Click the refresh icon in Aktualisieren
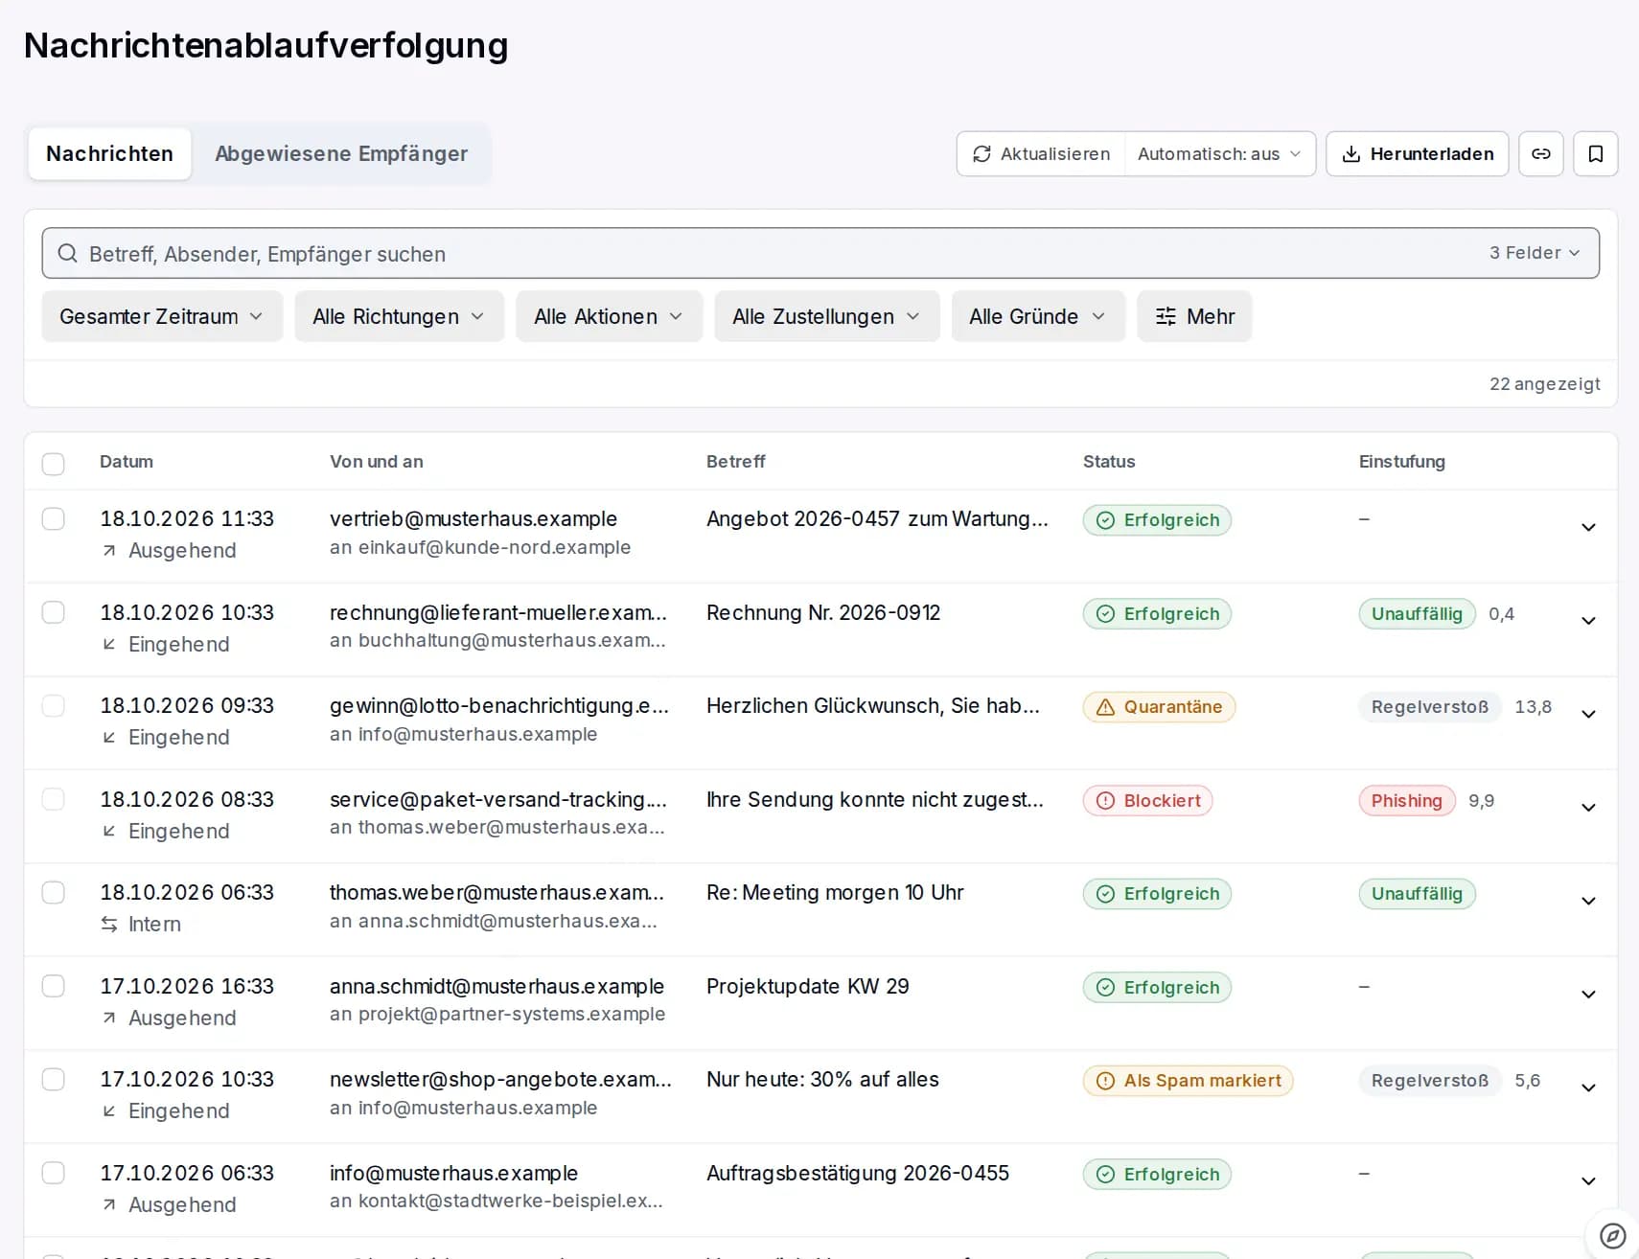The width and height of the screenshot is (1639, 1259). pyautogui.click(x=981, y=153)
